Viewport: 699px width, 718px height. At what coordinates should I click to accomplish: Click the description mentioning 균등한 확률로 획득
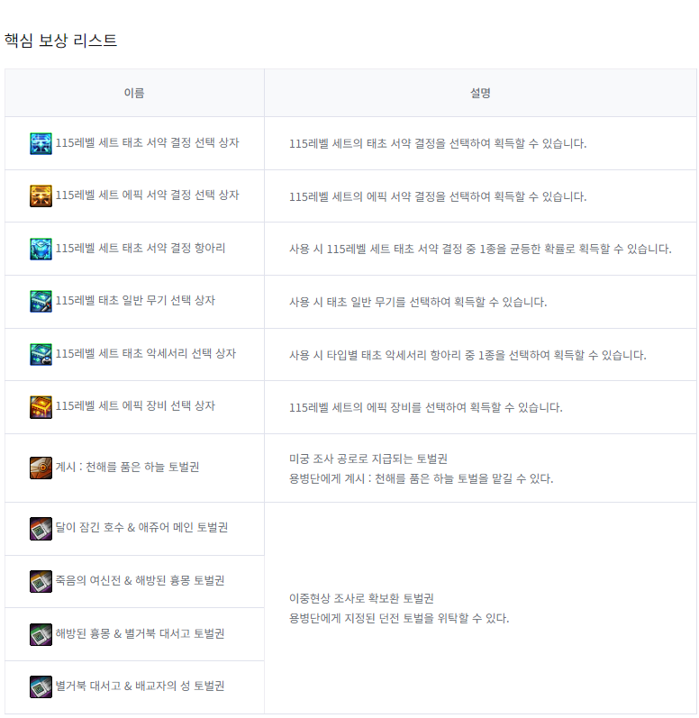480,249
